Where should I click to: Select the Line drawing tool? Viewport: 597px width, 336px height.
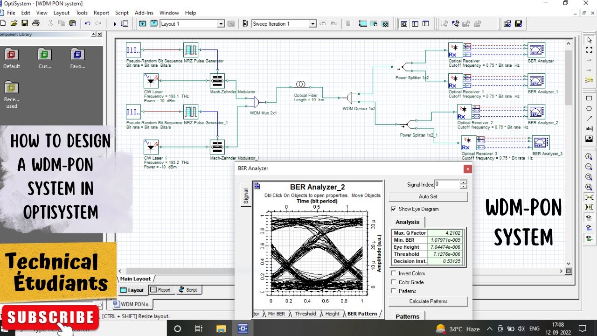click(x=589, y=119)
